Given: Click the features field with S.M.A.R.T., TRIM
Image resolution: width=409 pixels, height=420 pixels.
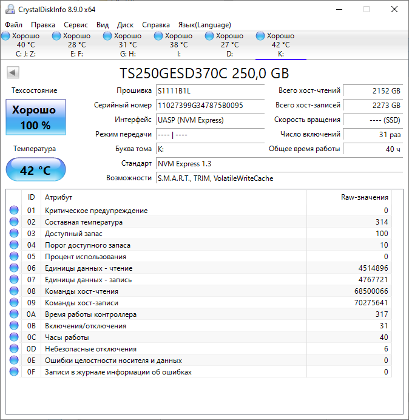Looking at the screenshot, I should tap(279, 178).
